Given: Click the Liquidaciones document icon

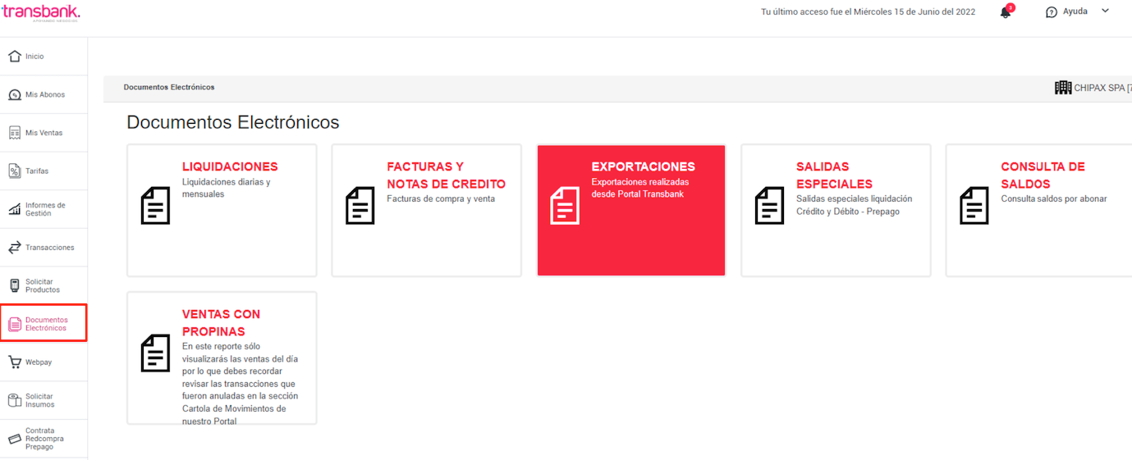Looking at the screenshot, I should tap(156, 205).
